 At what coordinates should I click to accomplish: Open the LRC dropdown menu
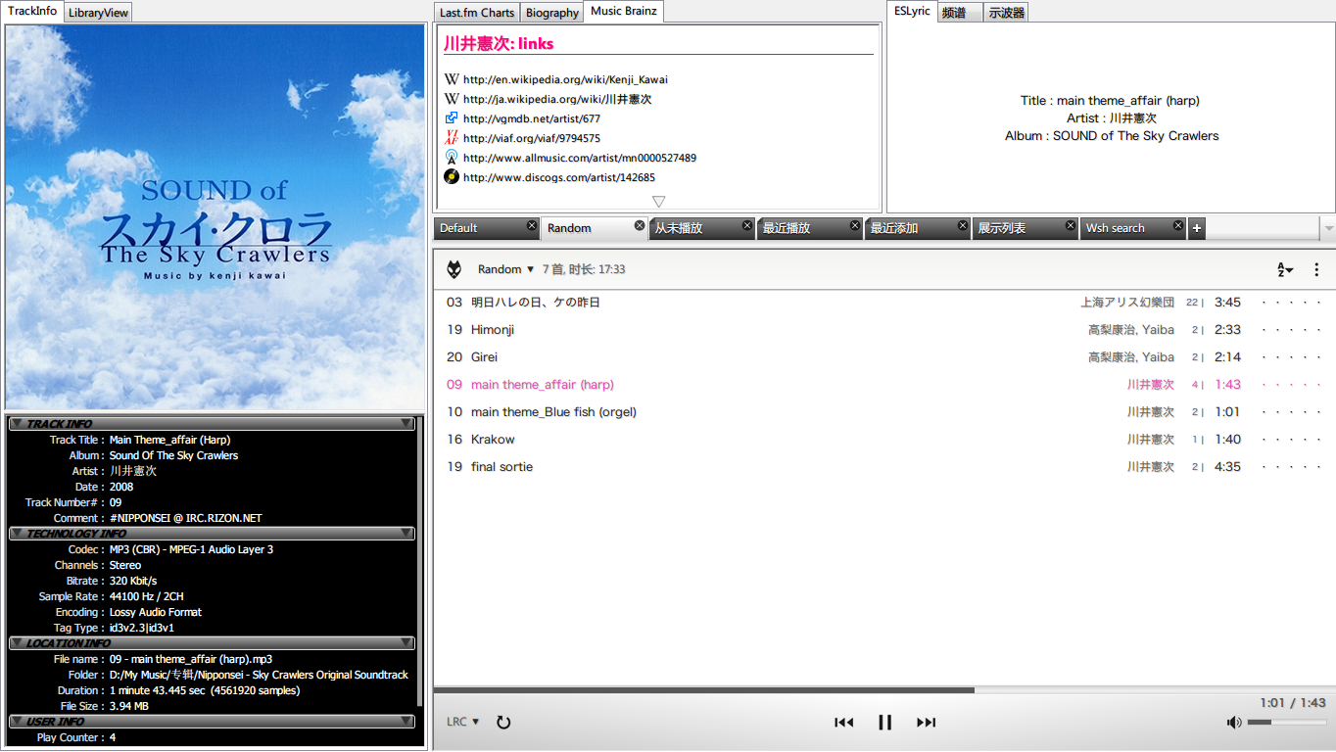click(463, 722)
